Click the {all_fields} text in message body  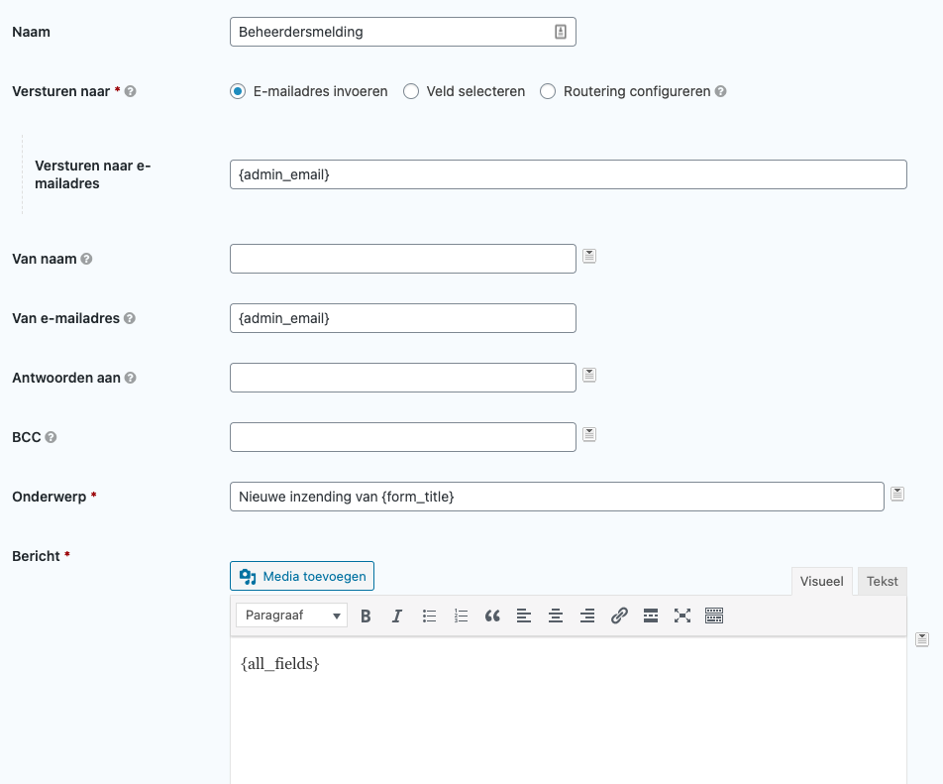[x=280, y=664]
